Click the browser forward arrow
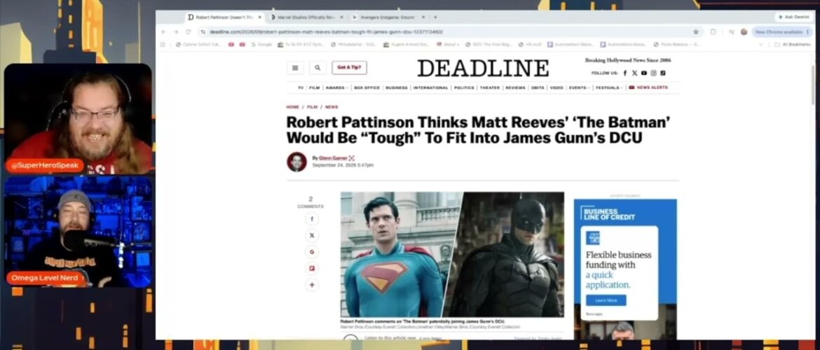Viewport: 820px width, 350px height. [x=176, y=32]
